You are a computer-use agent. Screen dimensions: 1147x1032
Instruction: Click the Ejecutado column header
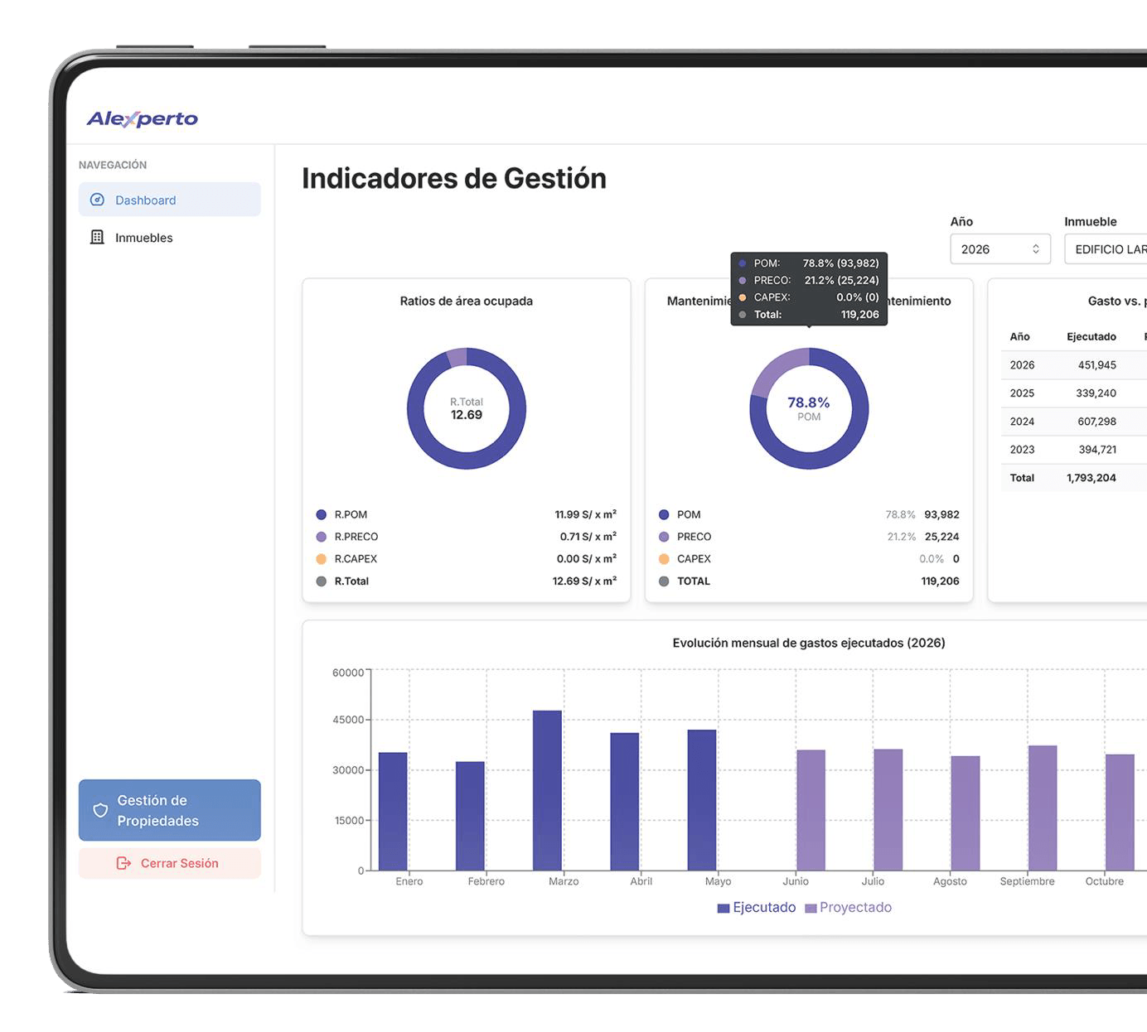click(x=1091, y=336)
